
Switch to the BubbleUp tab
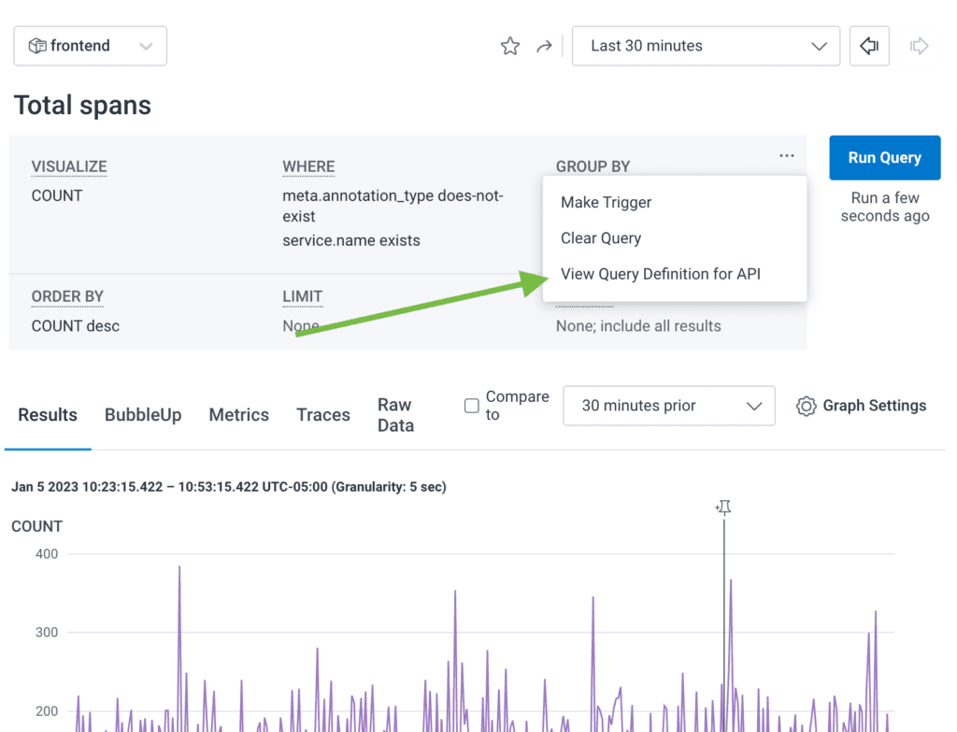pos(143,415)
